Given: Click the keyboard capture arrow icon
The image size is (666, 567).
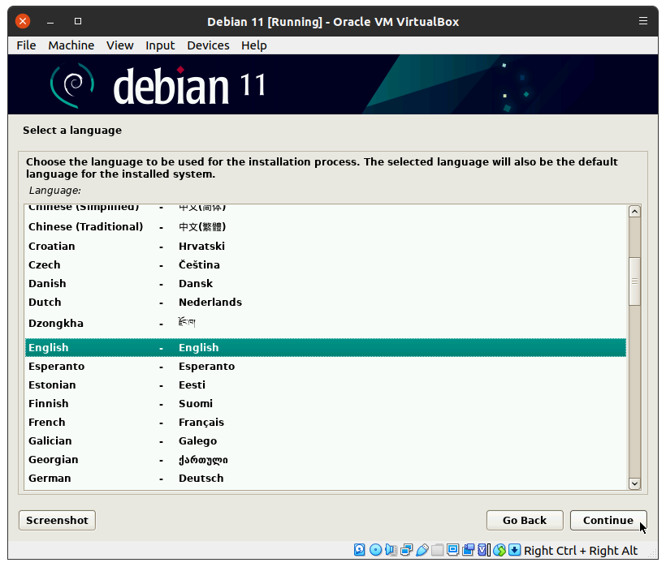Looking at the screenshot, I should click(514, 551).
